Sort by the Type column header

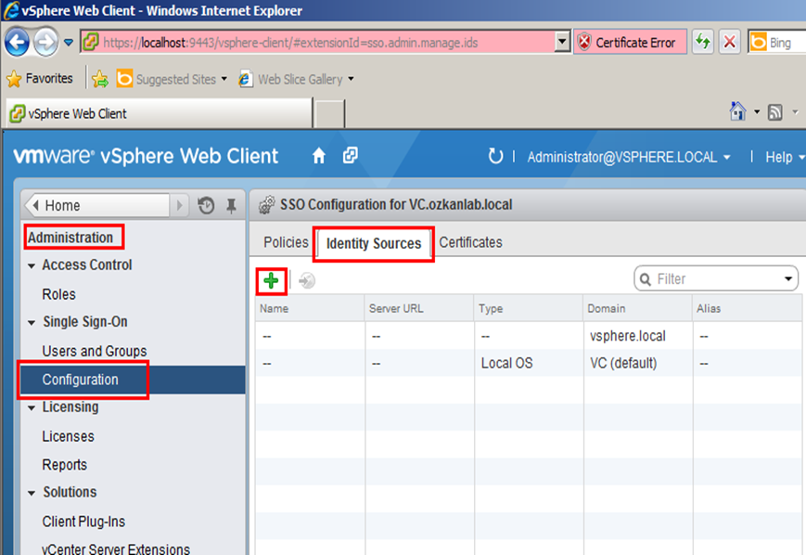pyautogui.click(x=529, y=309)
